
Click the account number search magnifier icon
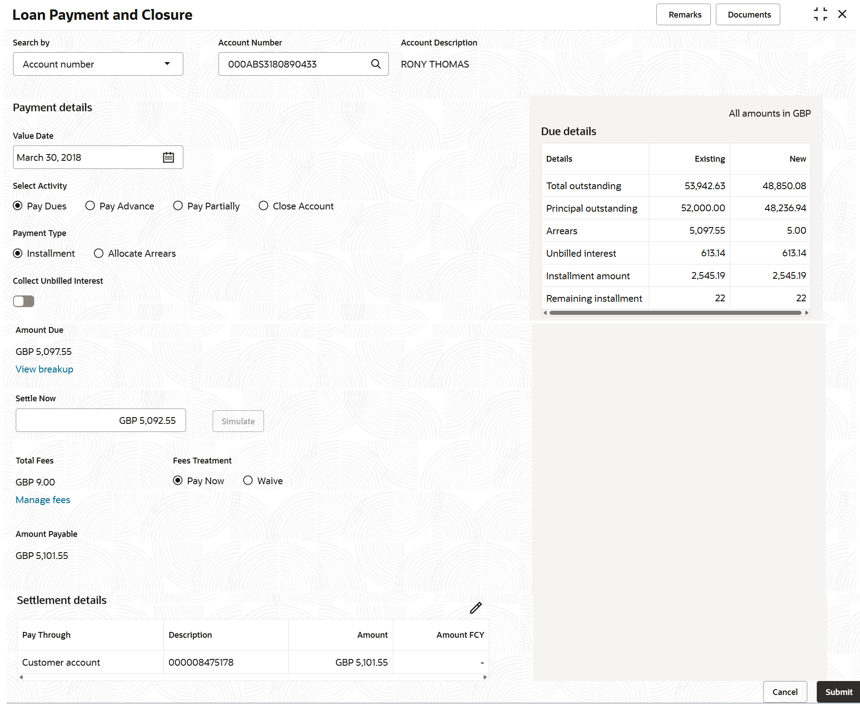pyautogui.click(x=376, y=64)
